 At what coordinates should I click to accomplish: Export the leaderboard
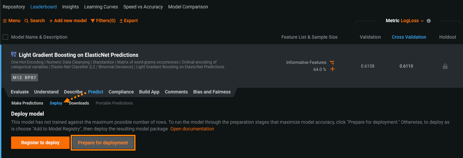coord(128,21)
